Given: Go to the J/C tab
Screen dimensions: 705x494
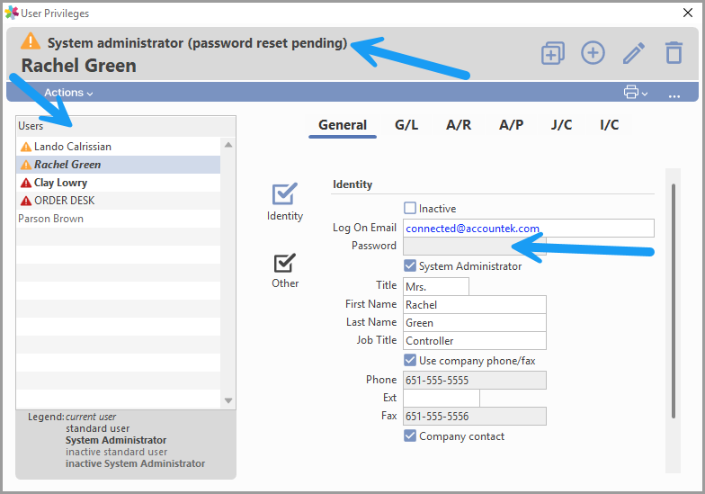Looking at the screenshot, I should 561,125.
